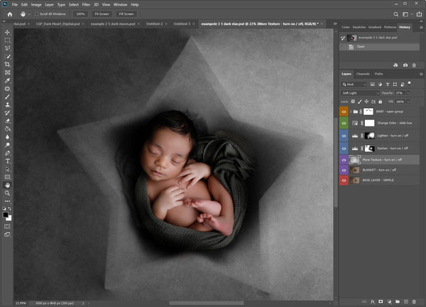426x307 pixels.
Task: Toggle visibility of Lighten layer
Action: [x=344, y=134]
